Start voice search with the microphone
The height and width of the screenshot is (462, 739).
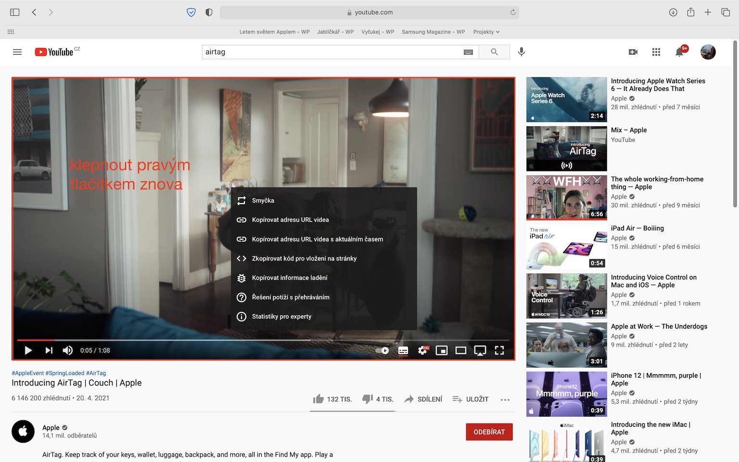pos(521,52)
